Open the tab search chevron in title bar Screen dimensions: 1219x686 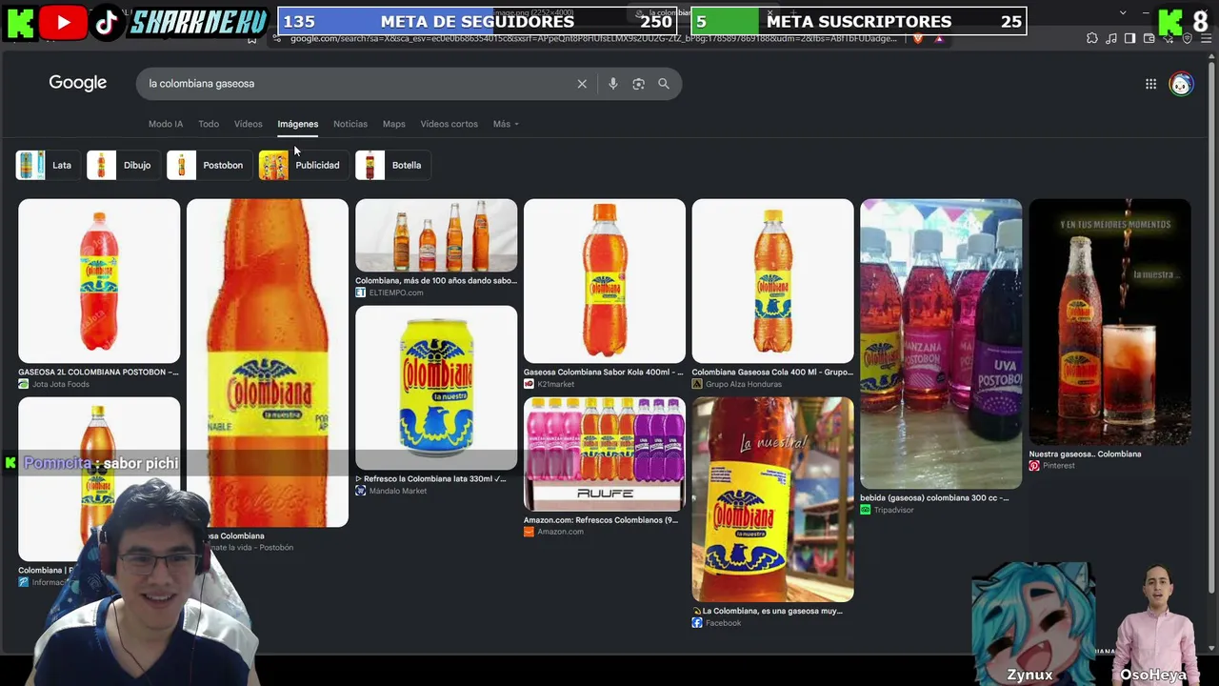click(x=1123, y=13)
